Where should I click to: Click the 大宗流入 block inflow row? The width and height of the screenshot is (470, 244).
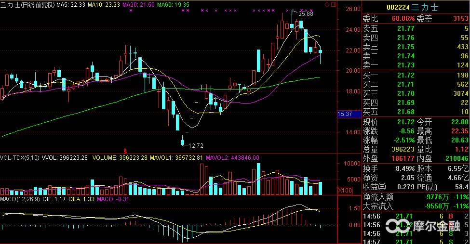pyautogui.click(x=416, y=205)
